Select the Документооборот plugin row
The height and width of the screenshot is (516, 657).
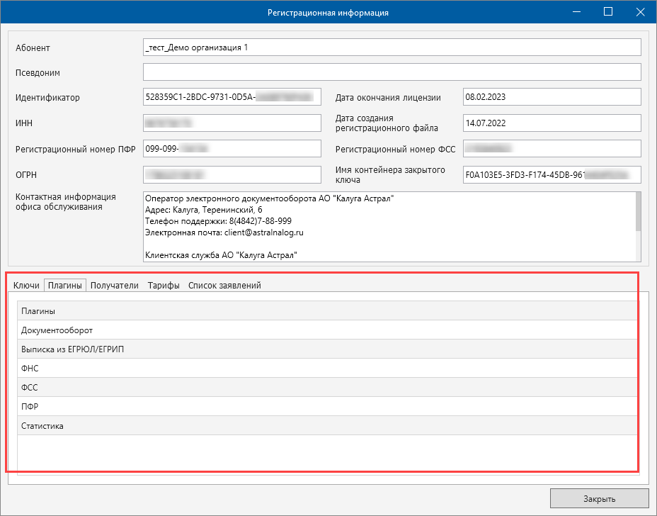pyautogui.click(x=327, y=330)
